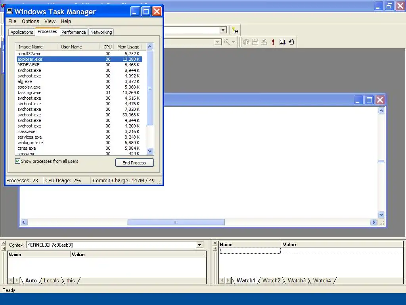The image size is (406, 305).
Task: Open the View menu in Task Manager
Action: coord(50,21)
